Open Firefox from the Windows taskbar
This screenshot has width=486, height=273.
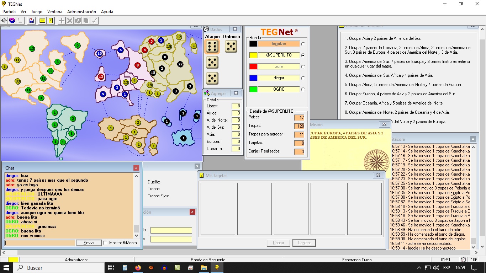tap(138, 268)
